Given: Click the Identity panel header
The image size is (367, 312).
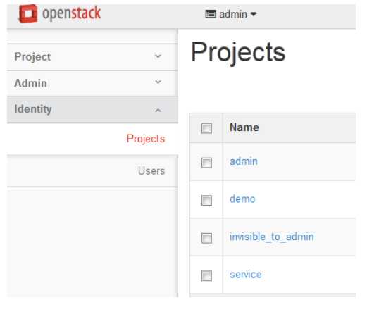Looking at the screenshot, I should point(92,109).
